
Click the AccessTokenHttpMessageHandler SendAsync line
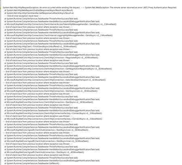(60, 24)
